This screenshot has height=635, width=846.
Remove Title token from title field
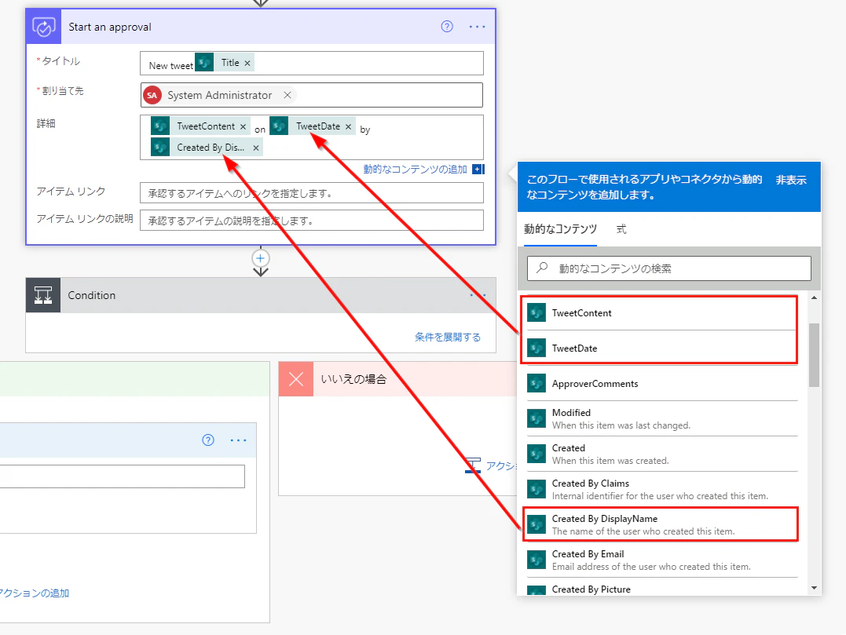click(x=247, y=63)
